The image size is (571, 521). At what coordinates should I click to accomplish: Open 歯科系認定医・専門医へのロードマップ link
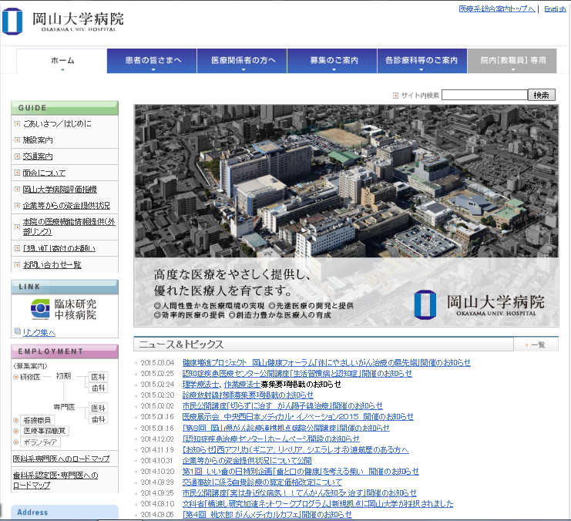[x=55, y=480]
